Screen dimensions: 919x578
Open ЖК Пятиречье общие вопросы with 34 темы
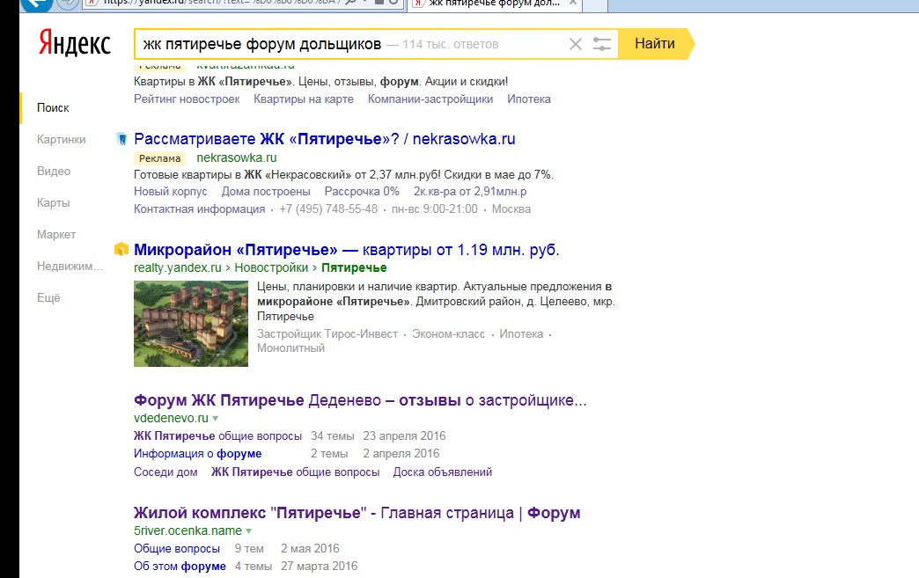(x=217, y=435)
